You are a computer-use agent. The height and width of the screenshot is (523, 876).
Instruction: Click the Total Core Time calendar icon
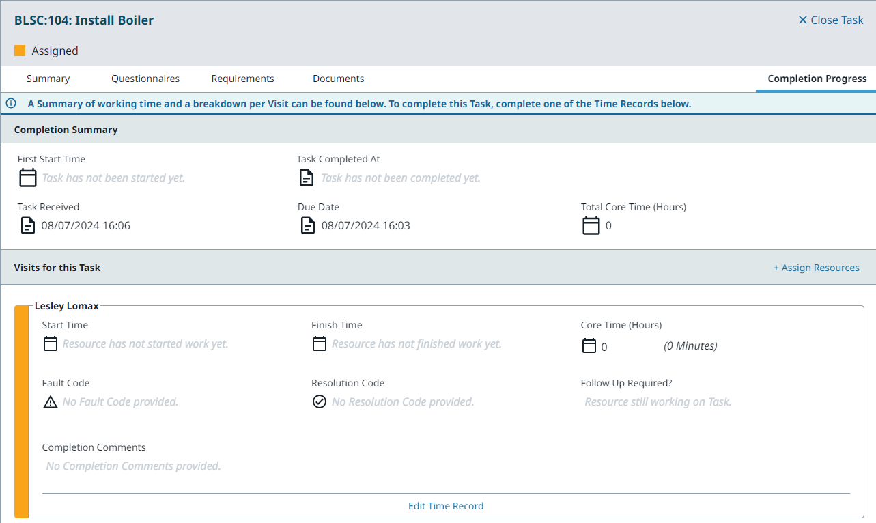(x=591, y=225)
